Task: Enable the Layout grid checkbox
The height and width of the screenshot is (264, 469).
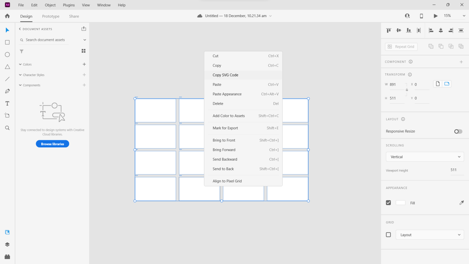Action: (388, 235)
